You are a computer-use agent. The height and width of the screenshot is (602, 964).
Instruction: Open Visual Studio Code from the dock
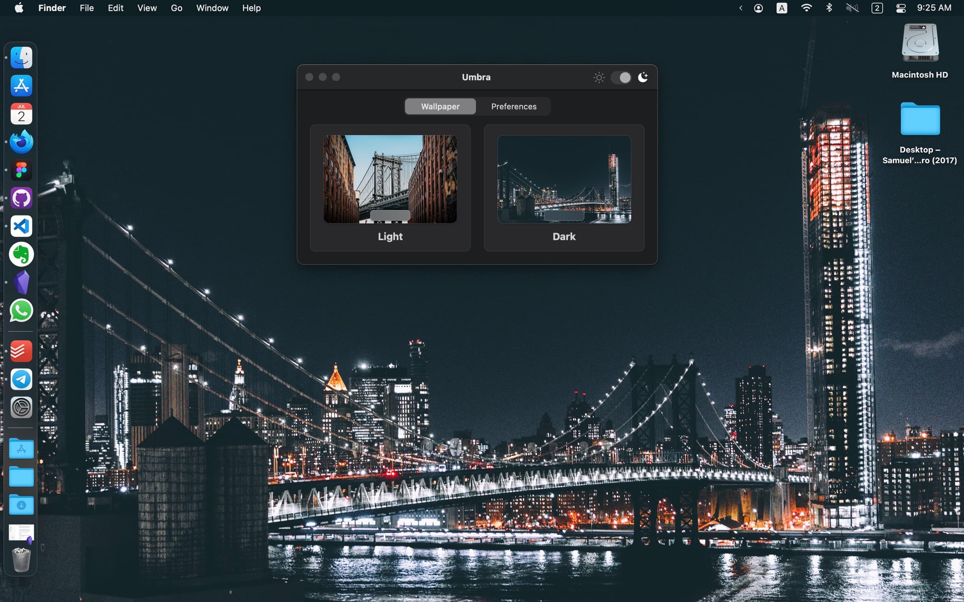click(x=21, y=226)
